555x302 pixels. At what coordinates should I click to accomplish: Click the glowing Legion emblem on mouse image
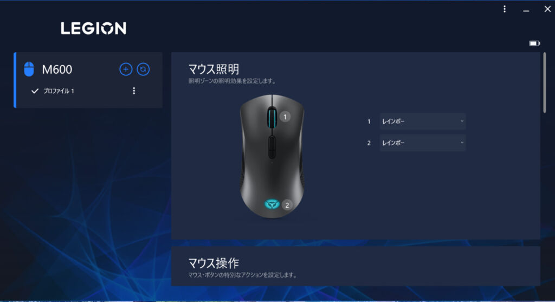272,204
